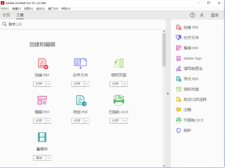Viewport: 225px width, 168px height.
Task: Expand dropdown arrow next to 编辑 PDF 打开
Action: click(48, 121)
